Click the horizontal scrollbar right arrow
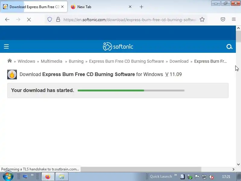Viewport: 241px width, 181px height. [x=233, y=169]
